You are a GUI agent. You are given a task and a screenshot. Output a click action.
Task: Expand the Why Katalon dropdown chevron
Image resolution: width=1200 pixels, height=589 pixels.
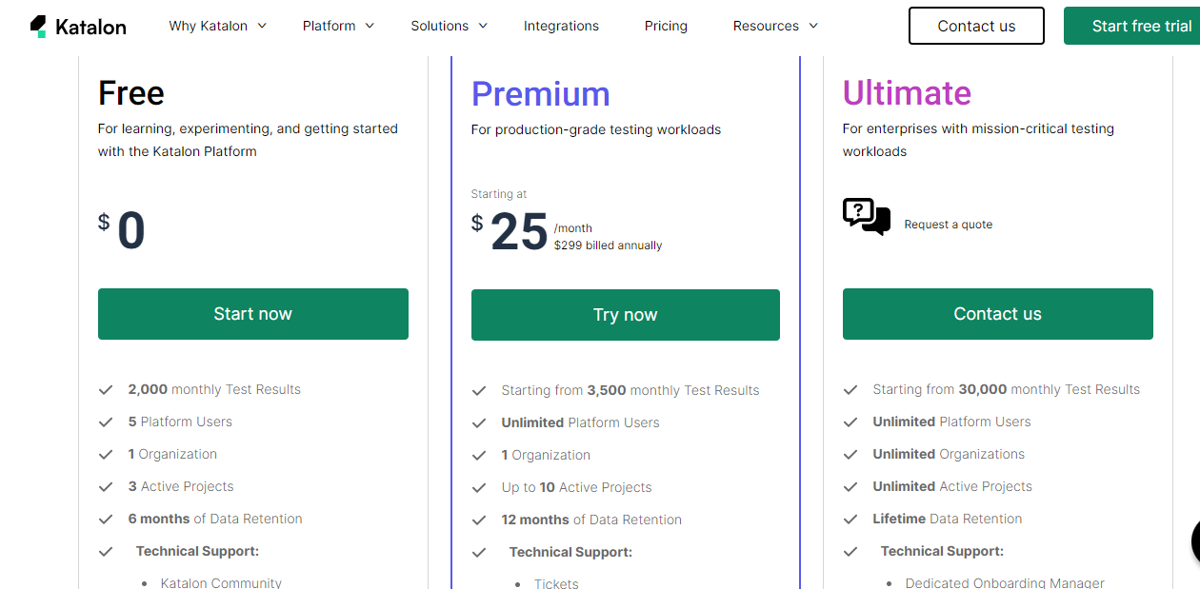tap(262, 26)
